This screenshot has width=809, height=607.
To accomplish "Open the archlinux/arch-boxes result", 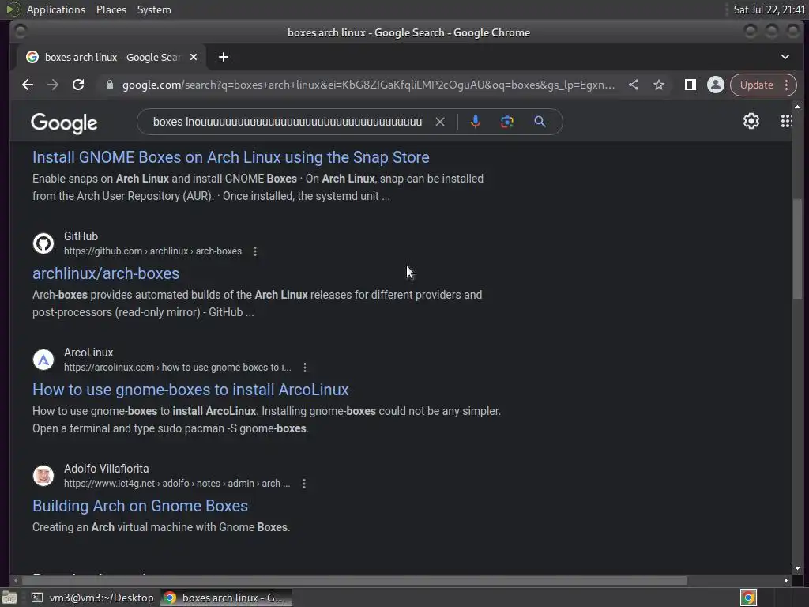I will click(x=106, y=273).
